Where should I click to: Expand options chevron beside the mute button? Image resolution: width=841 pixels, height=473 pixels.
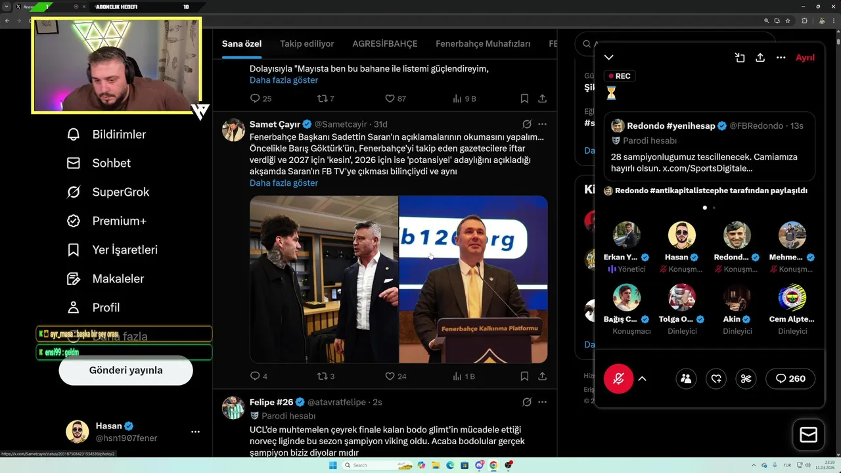642,378
